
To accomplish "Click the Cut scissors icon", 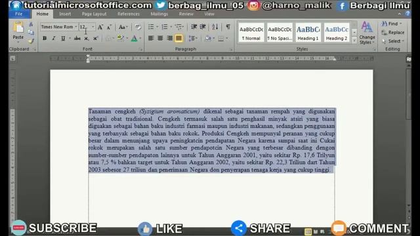I will [x=31, y=24].
